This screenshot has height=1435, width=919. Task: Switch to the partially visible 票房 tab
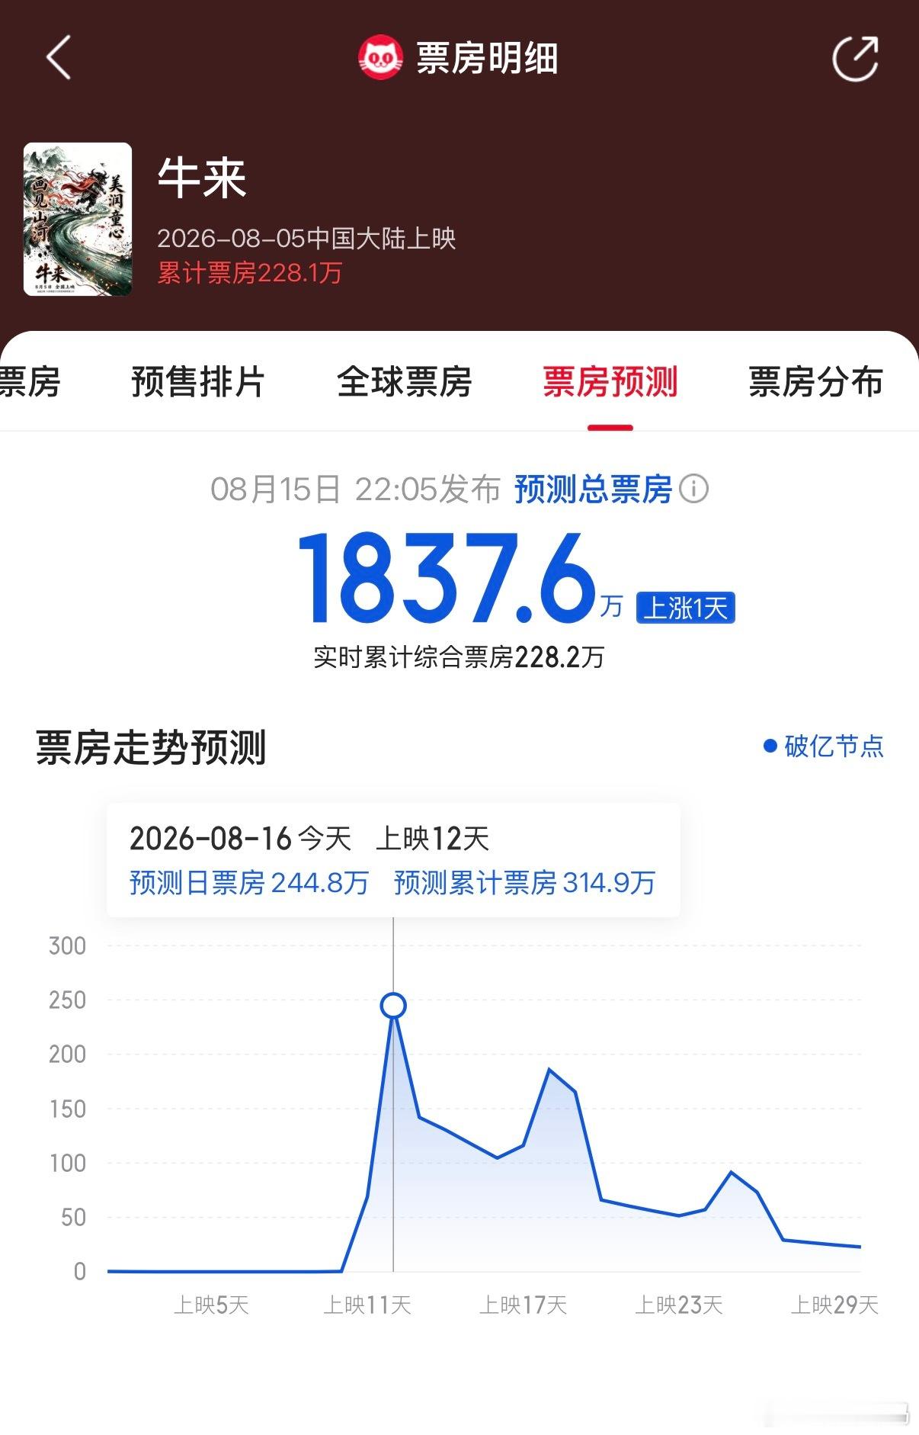[x=30, y=382]
